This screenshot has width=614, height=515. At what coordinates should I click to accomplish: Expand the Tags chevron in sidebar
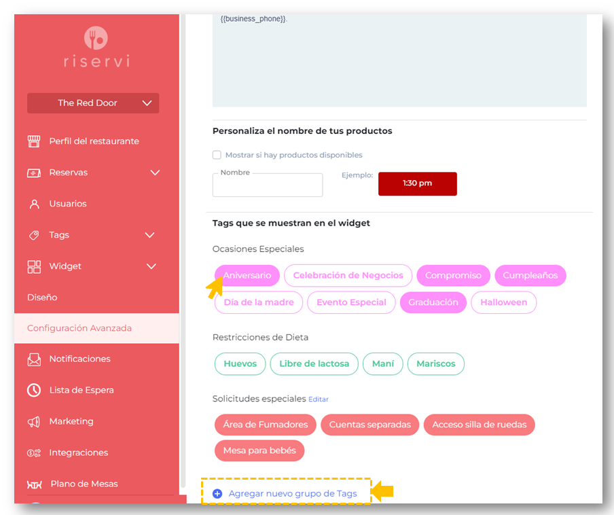click(149, 235)
